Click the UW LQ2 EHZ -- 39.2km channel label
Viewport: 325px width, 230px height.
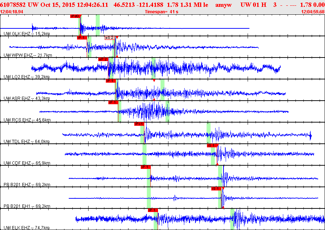click(27, 77)
